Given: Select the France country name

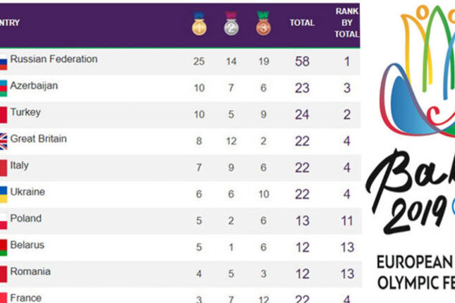Looking at the screenshot, I should coord(25,298).
